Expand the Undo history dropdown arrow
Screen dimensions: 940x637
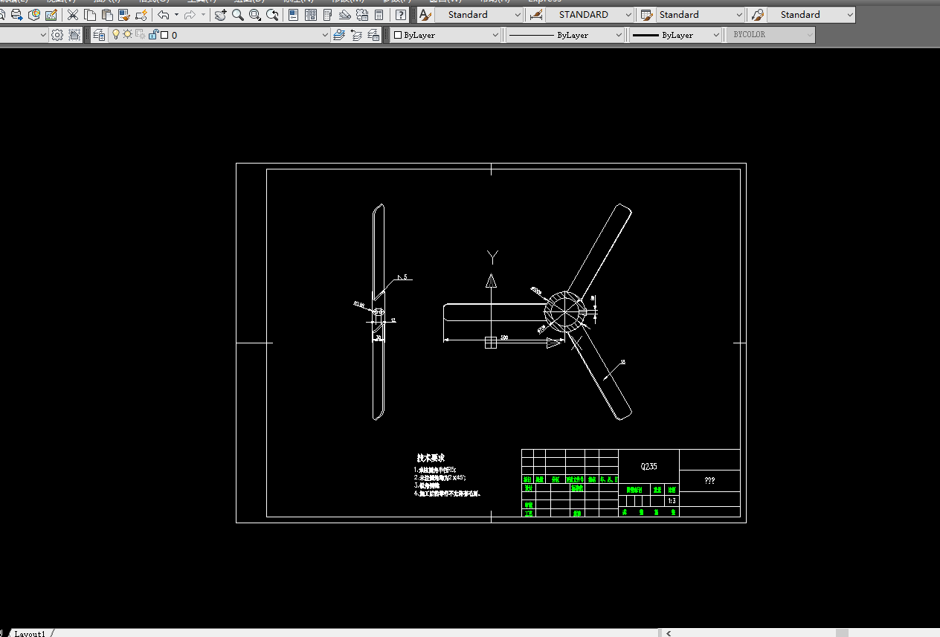(176, 15)
